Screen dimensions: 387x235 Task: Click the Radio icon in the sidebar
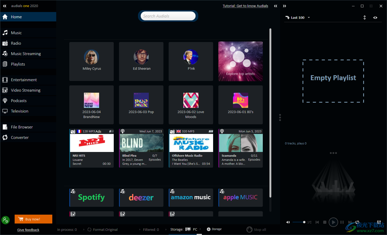5,43
